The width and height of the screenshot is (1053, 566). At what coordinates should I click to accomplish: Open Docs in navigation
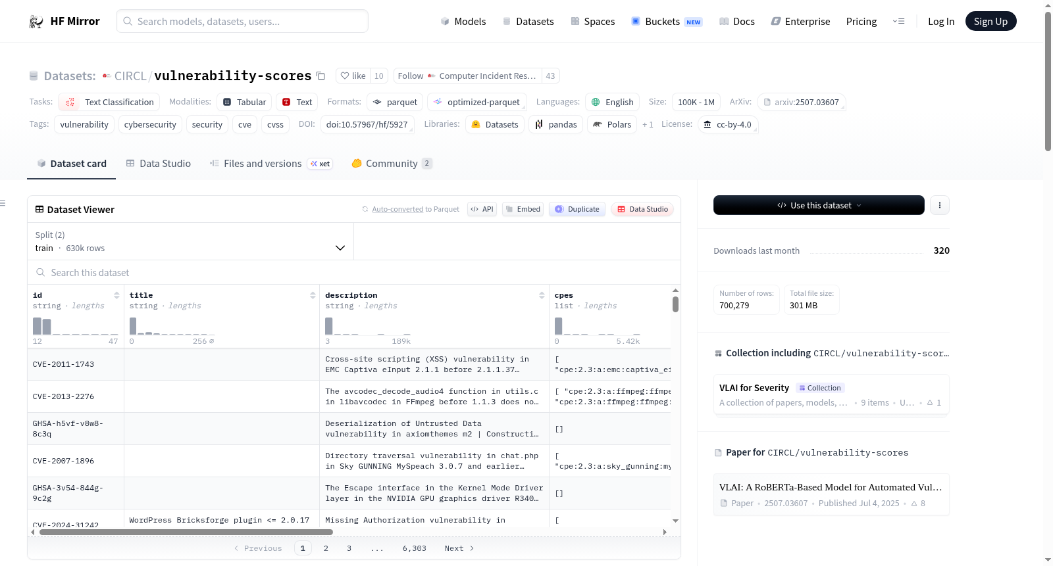pyautogui.click(x=737, y=22)
